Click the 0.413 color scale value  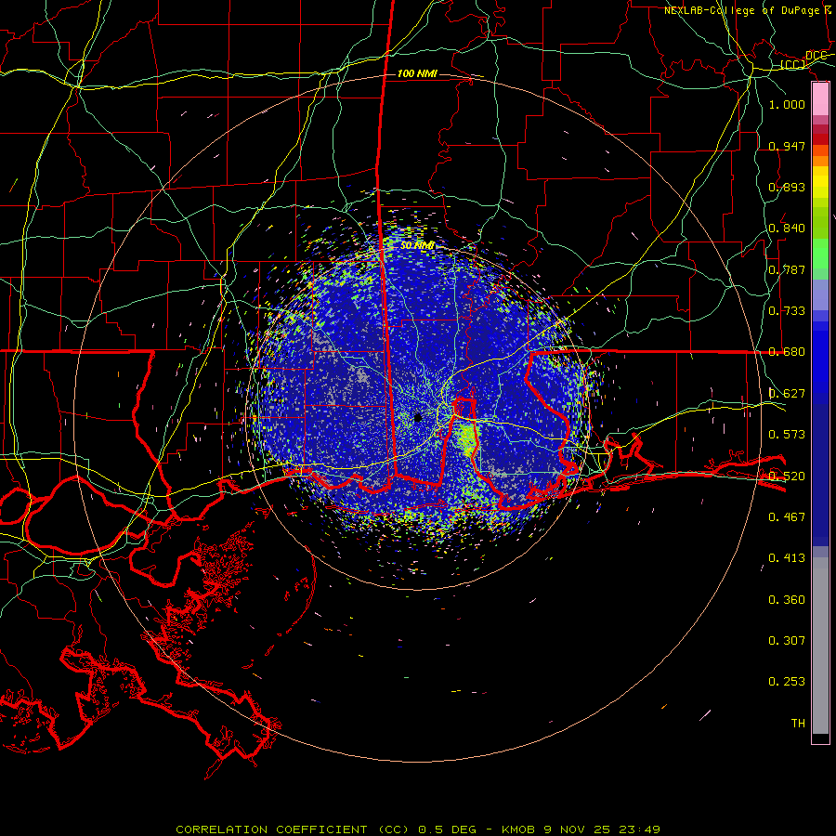pyautogui.click(x=787, y=558)
